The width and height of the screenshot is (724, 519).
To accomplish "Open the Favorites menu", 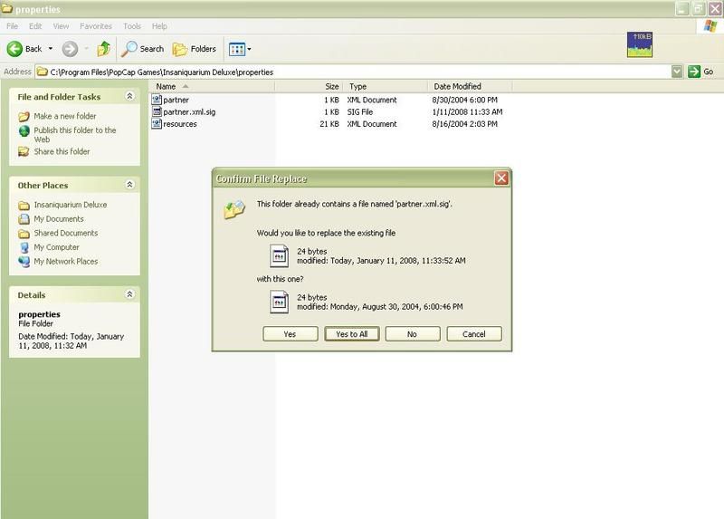I will (96, 27).
